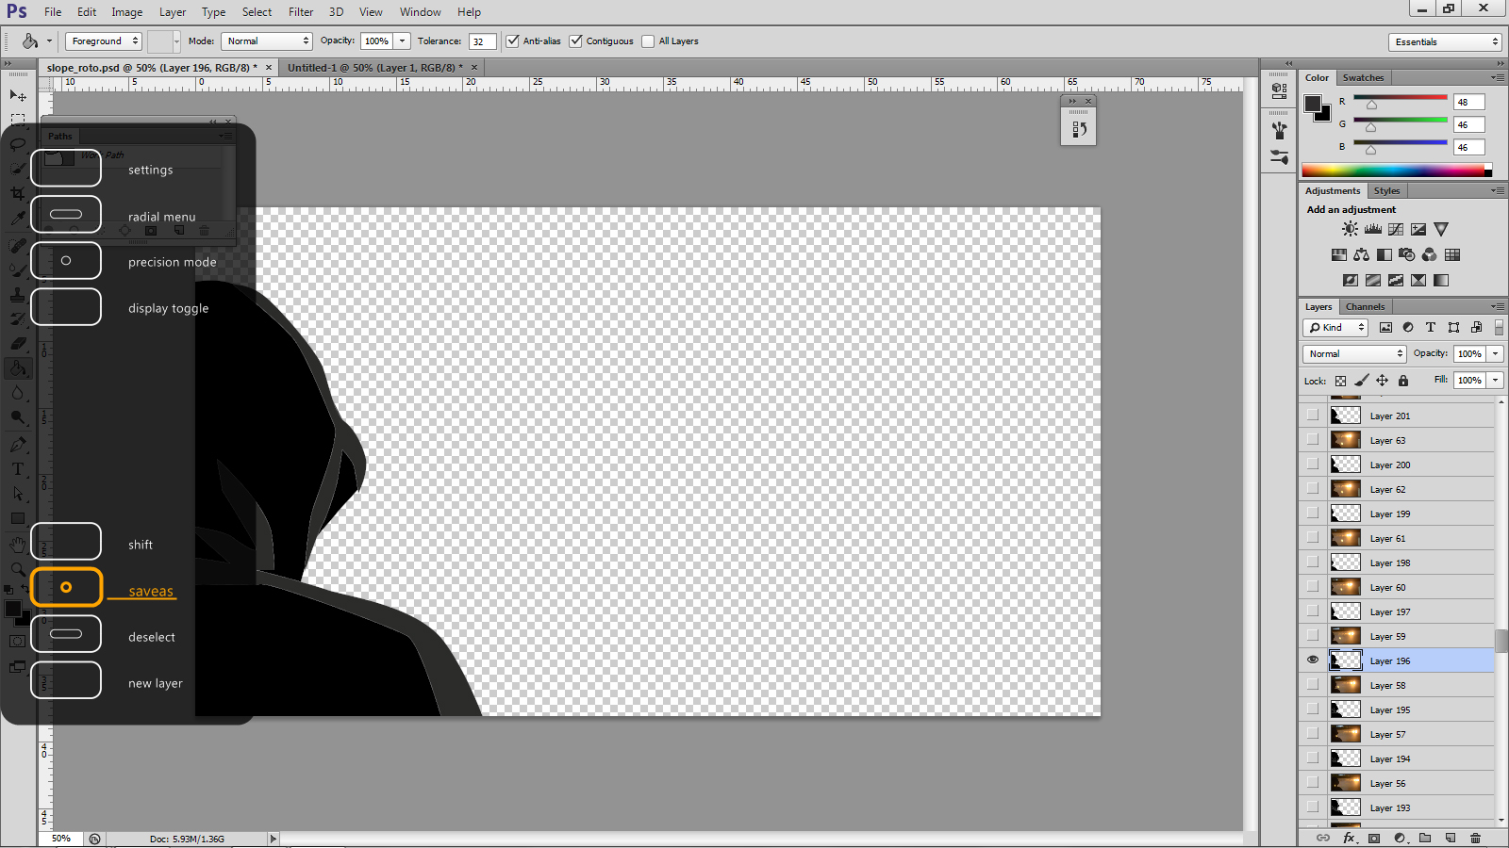Image resolution: width=1509 pixels, height=848 pixels.
Task: Click the layer style fx icon
Action: click(1349, 838)
